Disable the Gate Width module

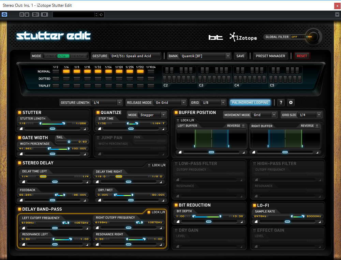click(19, 137)
